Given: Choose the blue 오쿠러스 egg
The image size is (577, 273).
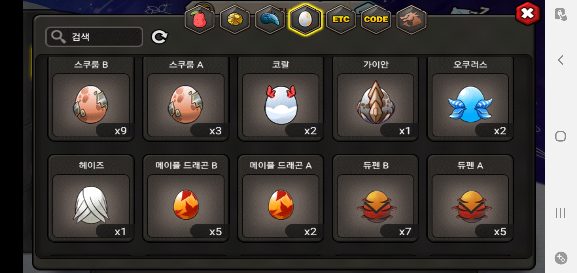Looking at the screenshot, I should (x=470, y=99).
